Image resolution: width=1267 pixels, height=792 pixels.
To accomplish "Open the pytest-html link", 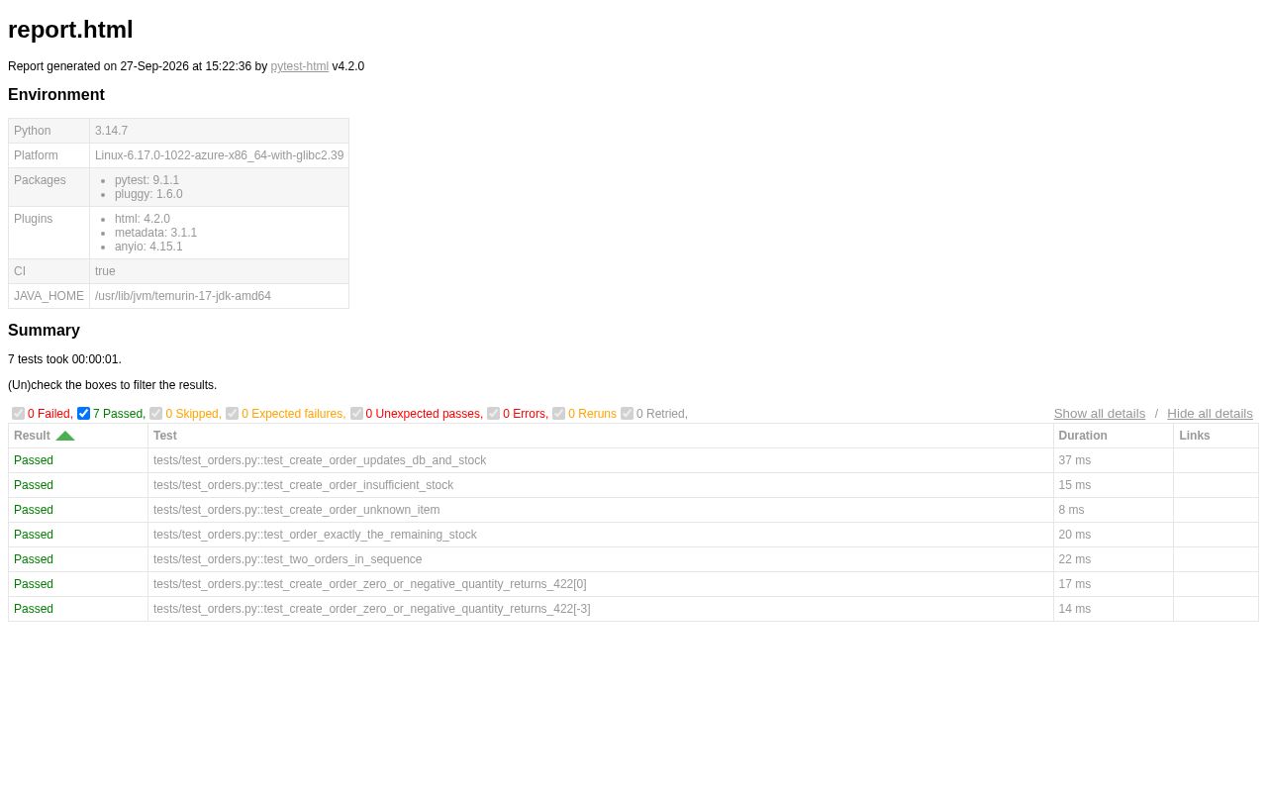I will [x=300, y=66].
